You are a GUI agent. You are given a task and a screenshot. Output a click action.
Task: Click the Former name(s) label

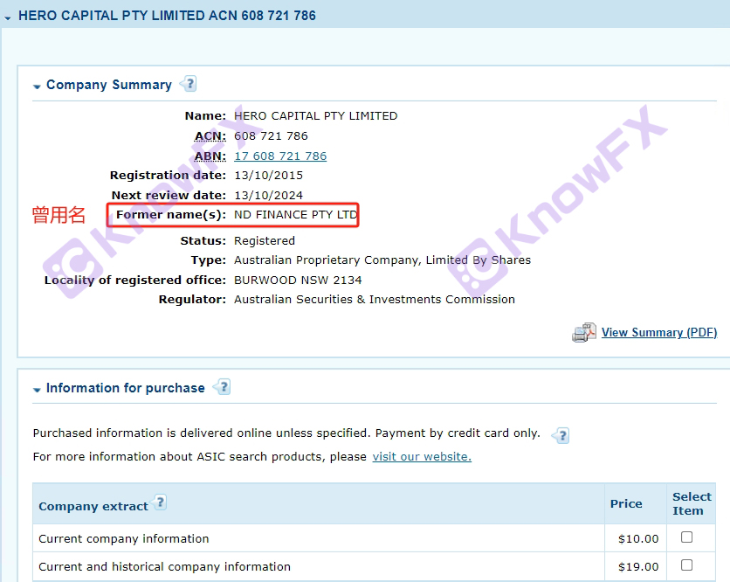click(171, 215)
